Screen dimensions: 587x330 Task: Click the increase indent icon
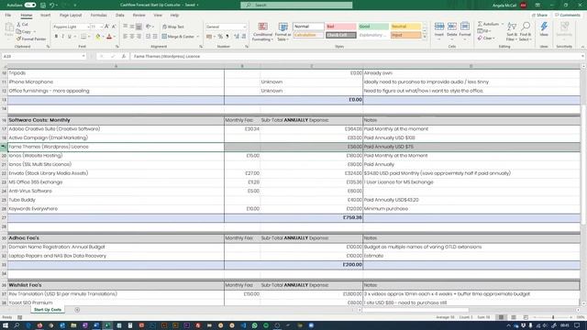tap(155, 37)
